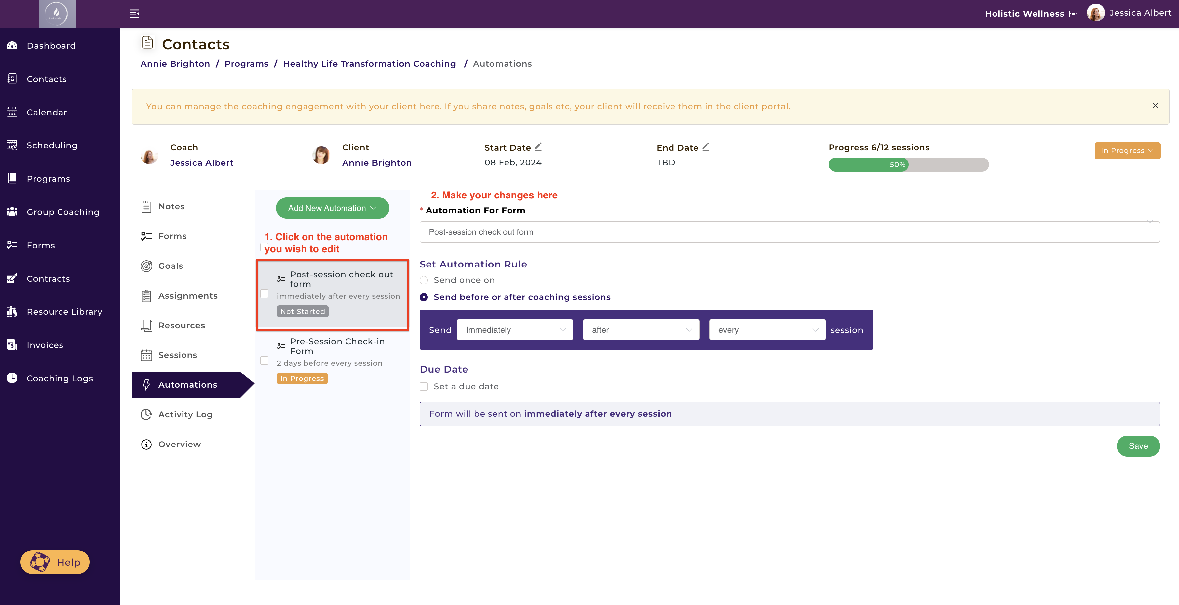Image resolution: width=1179 pixels, height=605 pixels.
Task: Go to Programs breadcrumb link
Action: point(247,64)
